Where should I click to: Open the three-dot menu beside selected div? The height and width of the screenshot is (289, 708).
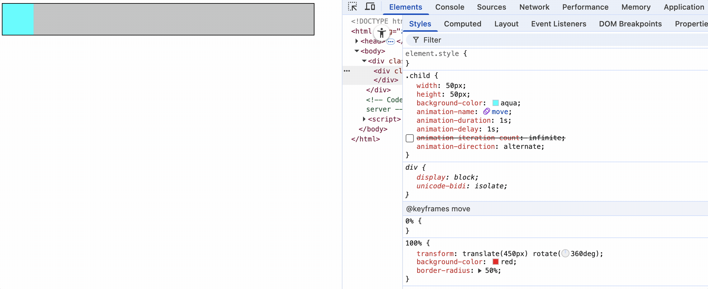(347, 71)
